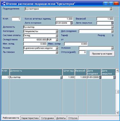Open lookup button for Должность field

click(x=112, y=27)
